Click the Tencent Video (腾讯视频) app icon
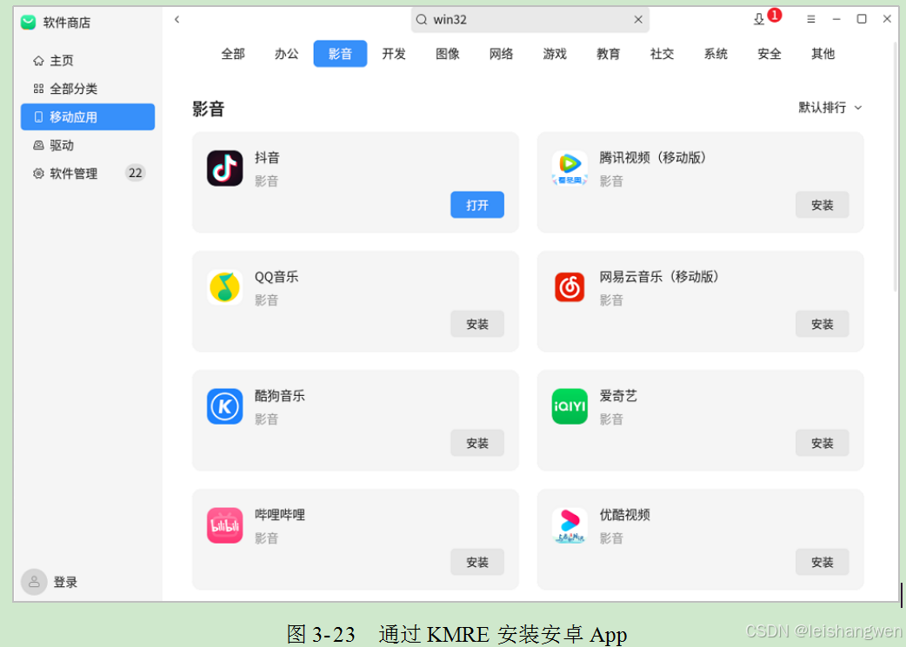The width and height of the screenshot is (906, 647). [570, 168]
